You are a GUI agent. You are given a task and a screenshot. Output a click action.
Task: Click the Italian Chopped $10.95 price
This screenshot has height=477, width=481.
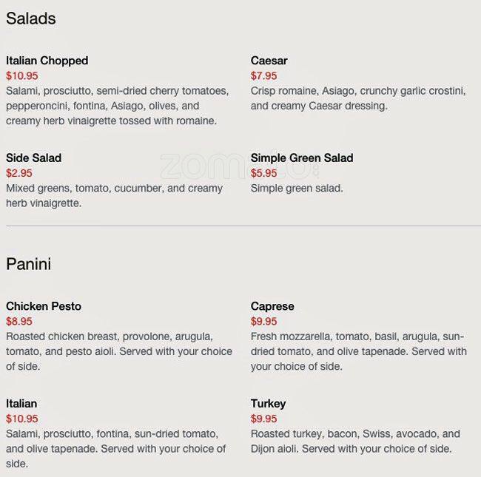click(x=22, y=75)
